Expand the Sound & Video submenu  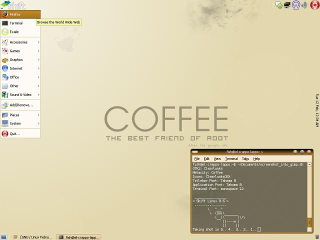pyautogui.click(x=20, y=95)
